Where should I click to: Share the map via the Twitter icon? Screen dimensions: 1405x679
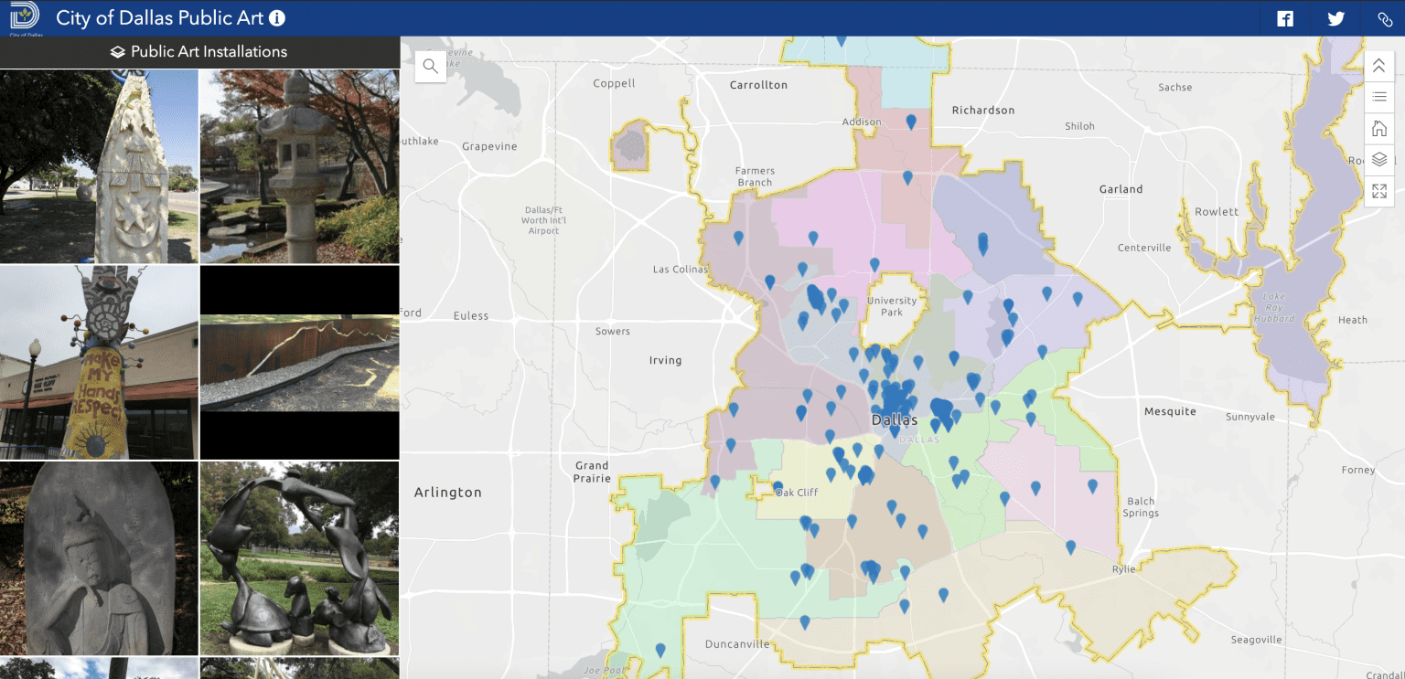tap(1335, 18)
